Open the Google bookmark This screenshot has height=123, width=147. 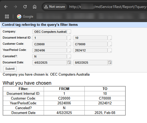point(25,17)
